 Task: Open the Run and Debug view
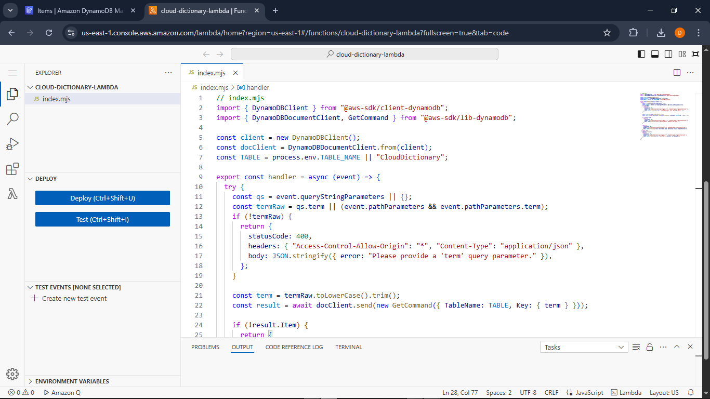tap(12, 144)
